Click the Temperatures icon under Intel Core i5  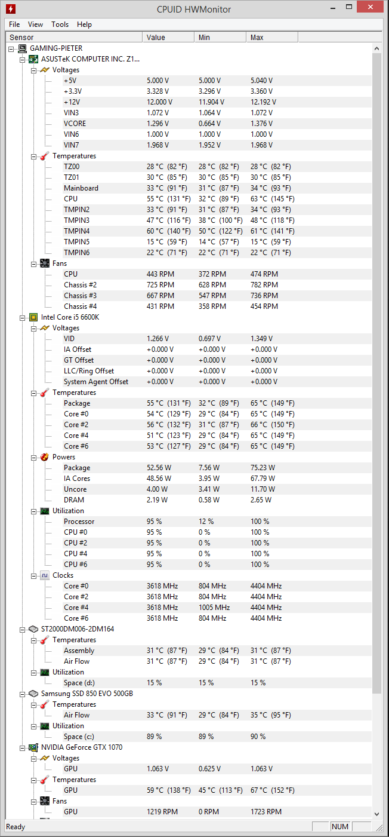(x=45, y=393)
